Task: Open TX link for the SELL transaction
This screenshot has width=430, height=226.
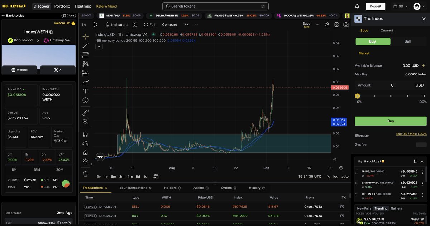Action: pos(342,207)
